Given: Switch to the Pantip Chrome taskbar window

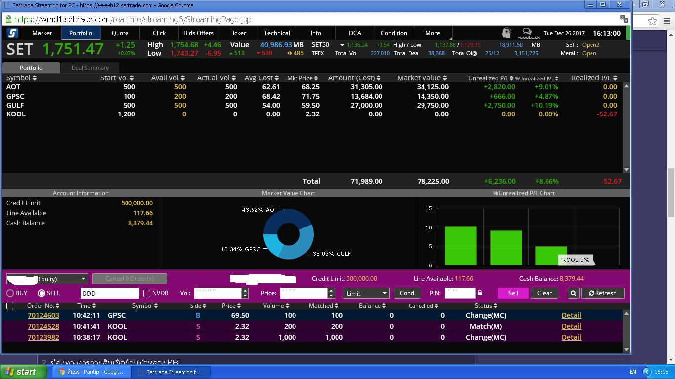Looking at the screenshot, I should [92, 372].
